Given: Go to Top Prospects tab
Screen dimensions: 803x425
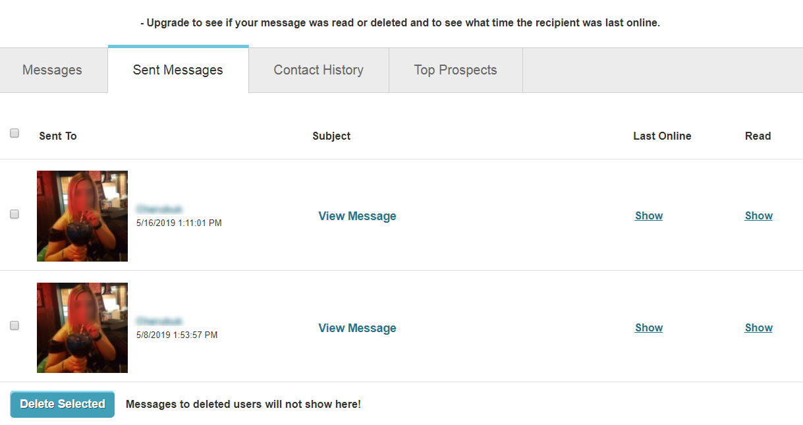Looking at the screenshot, I should 455,70.
